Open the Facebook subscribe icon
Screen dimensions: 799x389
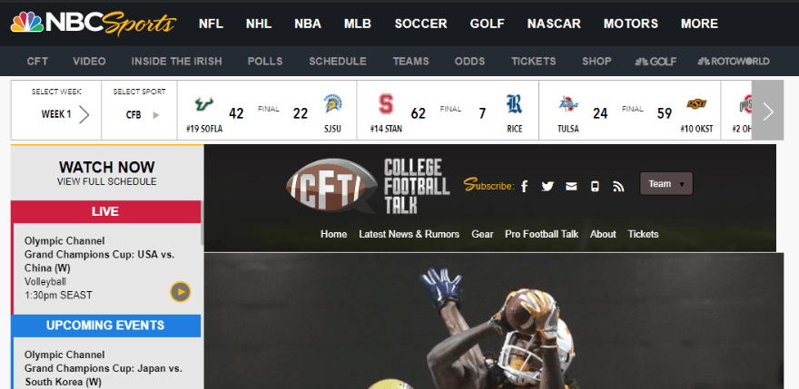(525, 187)
